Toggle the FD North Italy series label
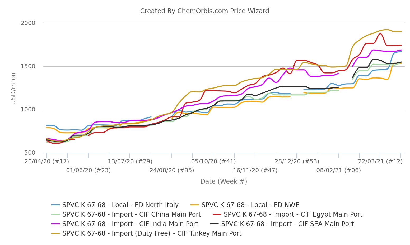This screenshot has width=410, height=245. [120, 205]
